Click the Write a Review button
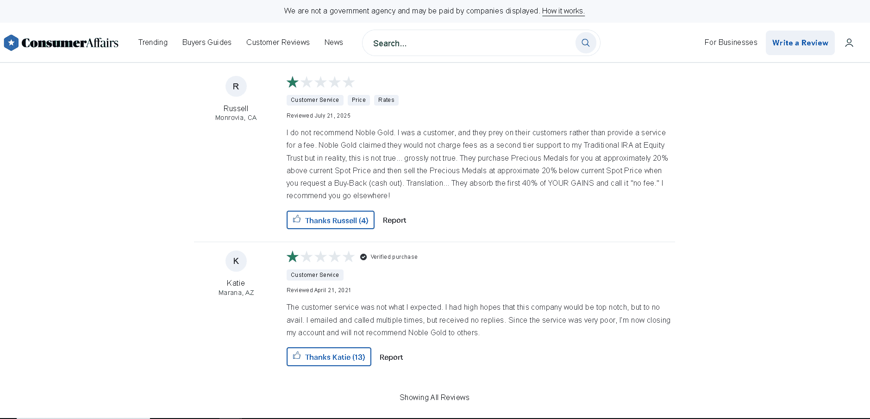Screen dimensions: 870x419 [x=800, y=43]
